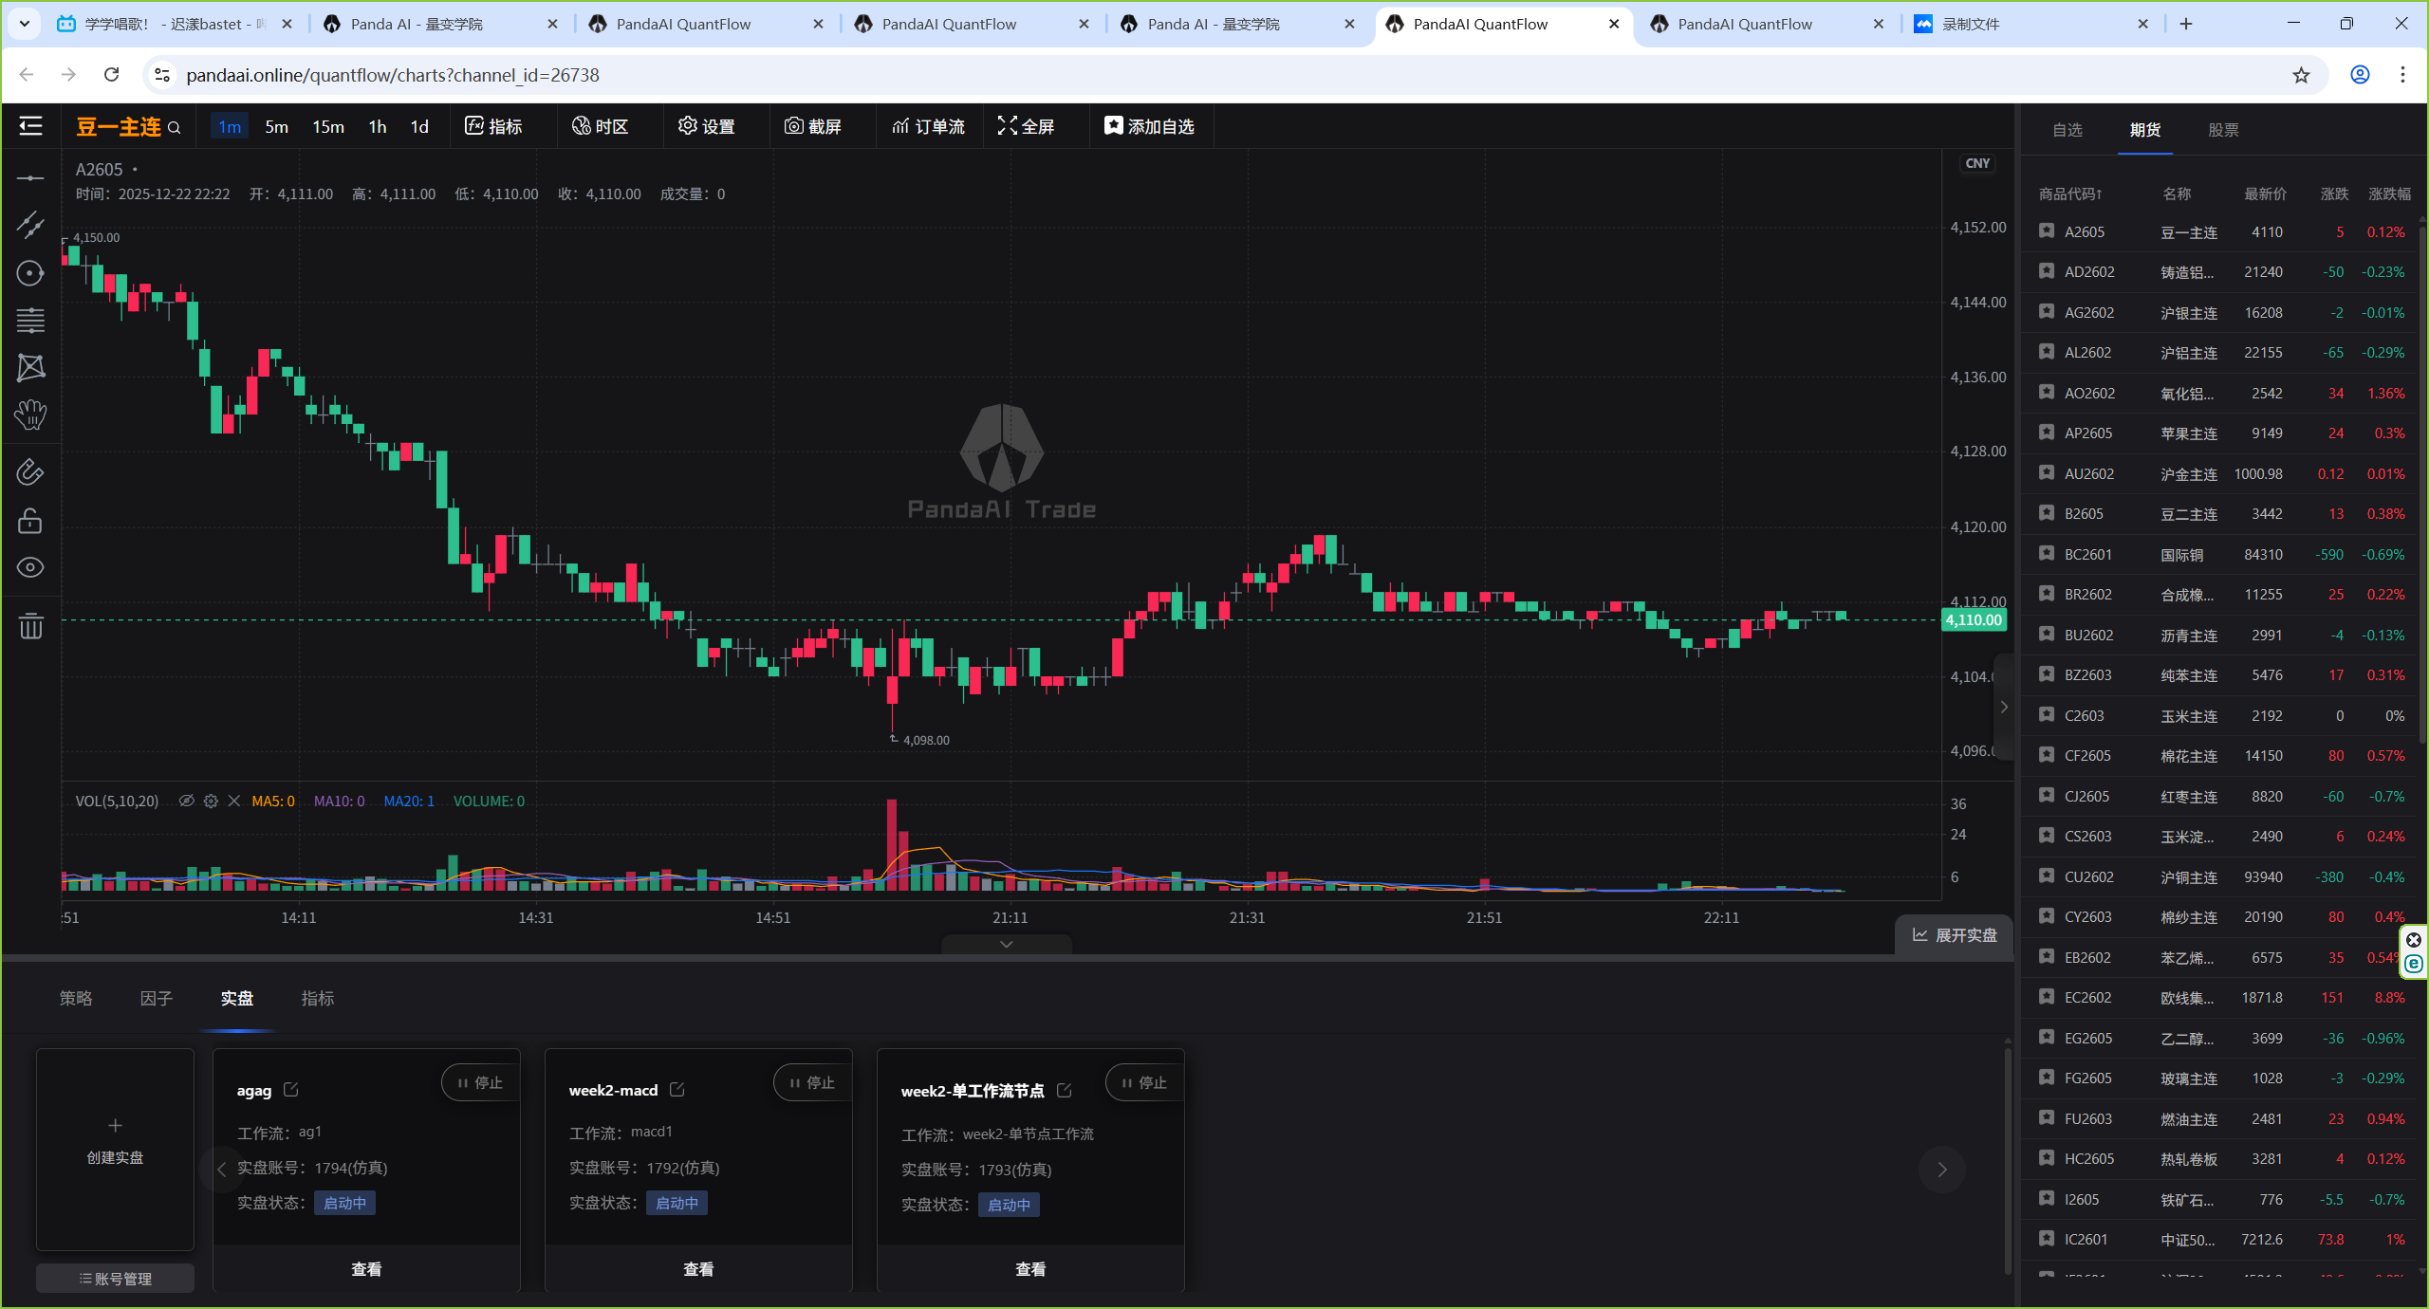
Task: Click the CNY currency label
Action: pyautogui.click(x=1977, y=163)
